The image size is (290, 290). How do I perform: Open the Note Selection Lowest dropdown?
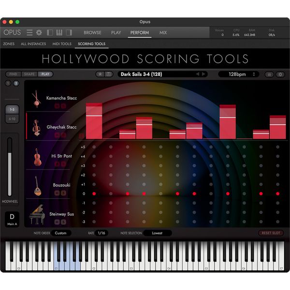coord(158,233)
